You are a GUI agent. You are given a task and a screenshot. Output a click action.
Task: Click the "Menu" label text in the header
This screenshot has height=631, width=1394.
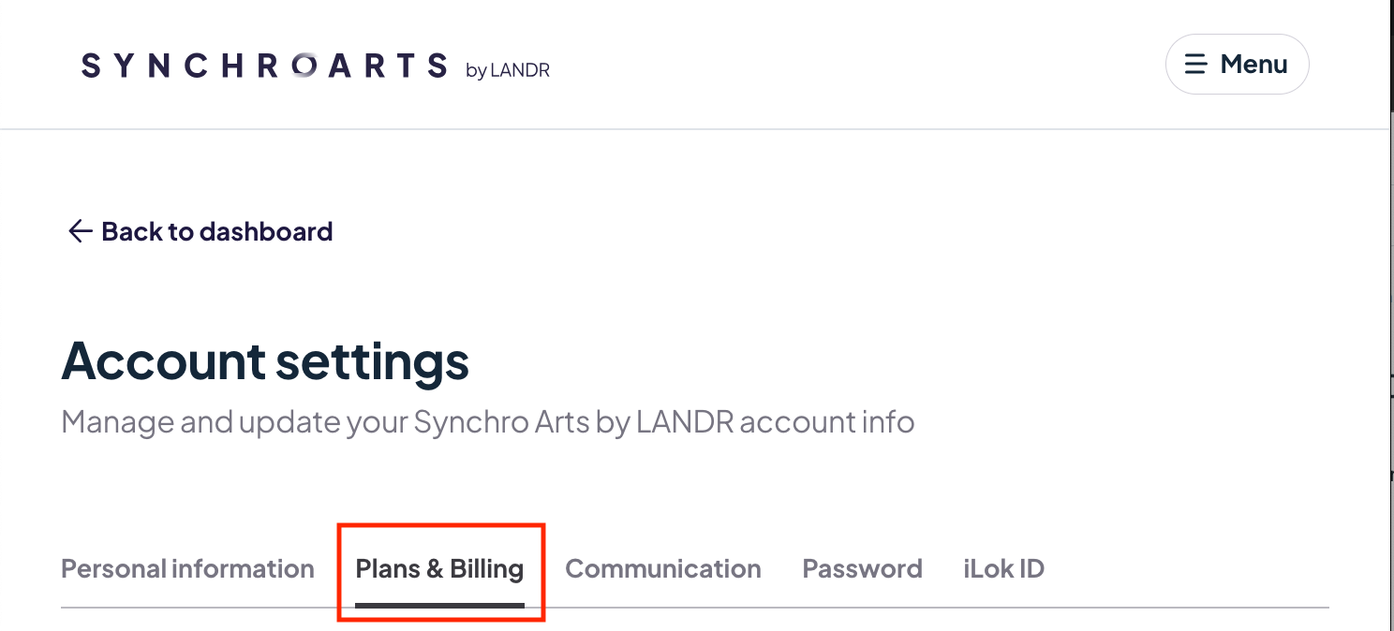[1253, 65]
